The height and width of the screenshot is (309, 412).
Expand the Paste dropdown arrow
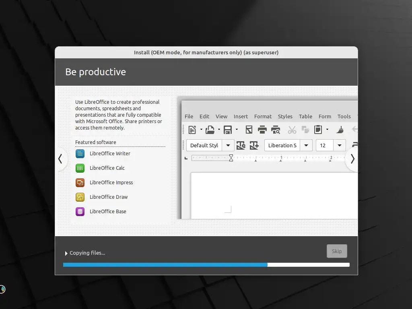click(327, 129)
